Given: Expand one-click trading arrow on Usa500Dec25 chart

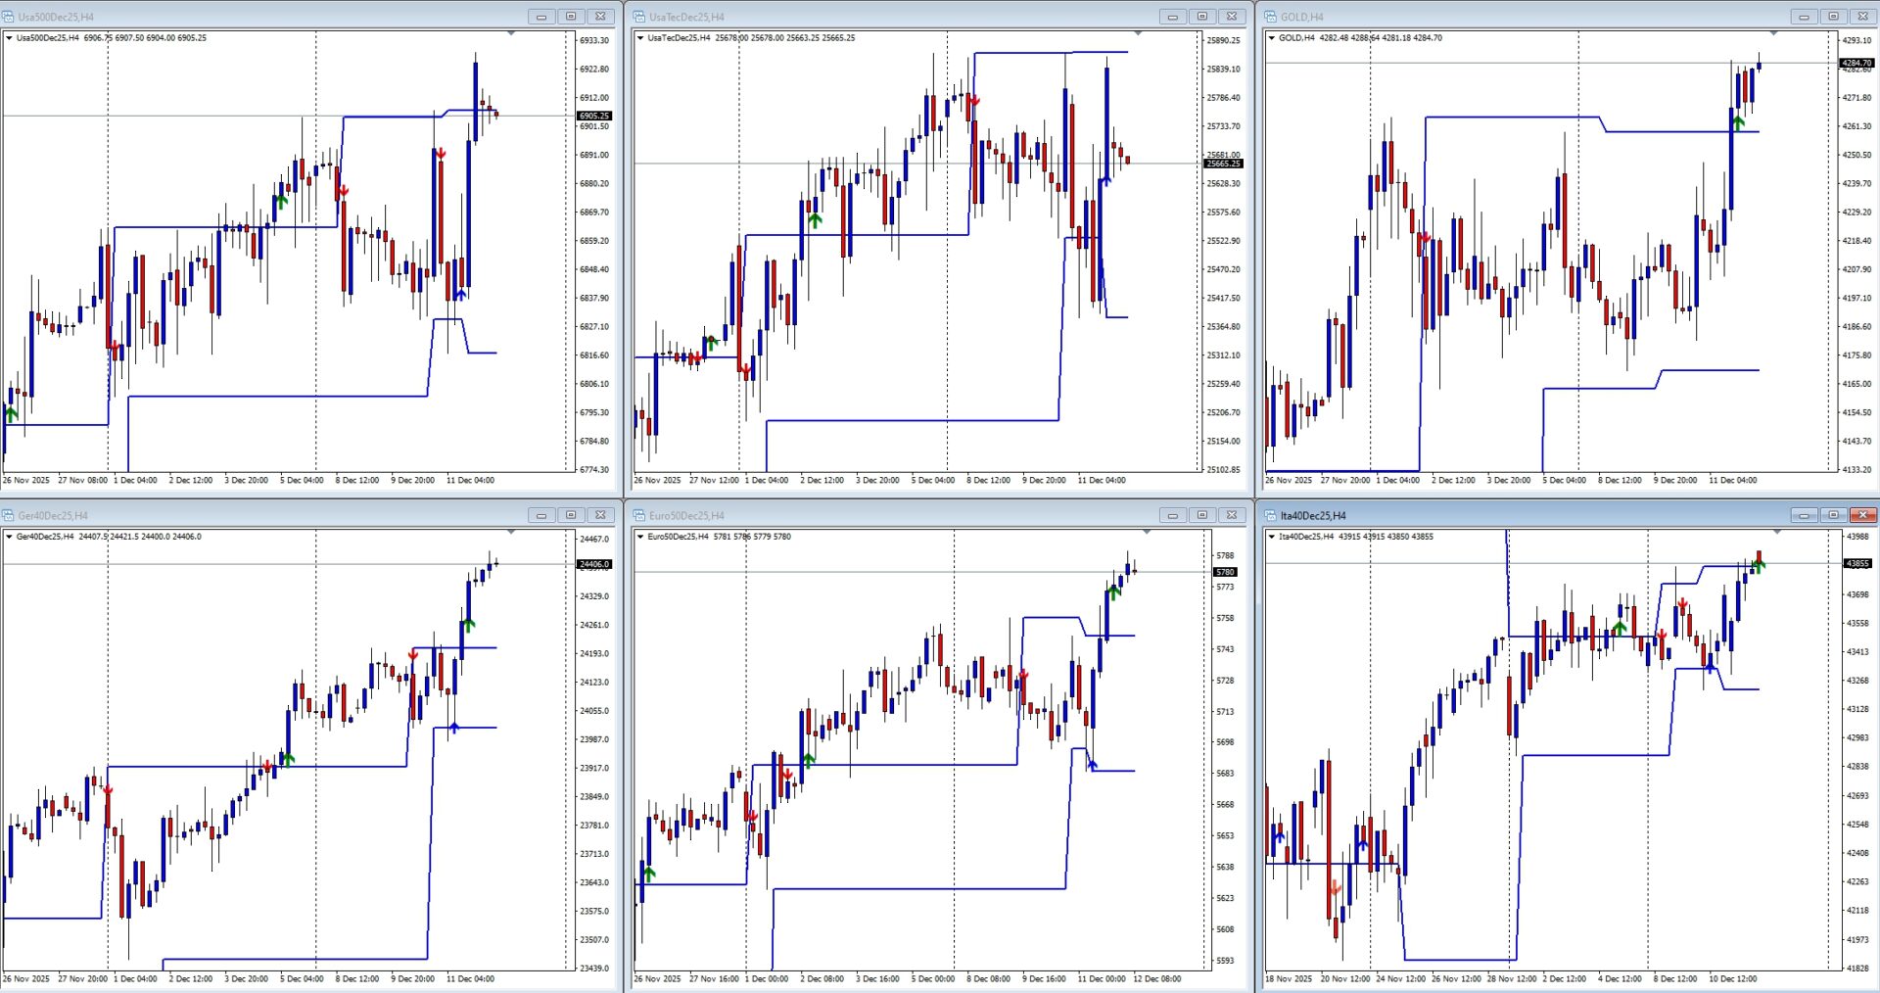Looking at the screenshot, I should [x=10, y=38].
